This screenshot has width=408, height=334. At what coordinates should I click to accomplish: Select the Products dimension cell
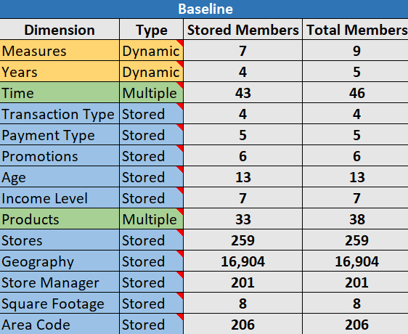pyautogui.click(x=60, y=219)
